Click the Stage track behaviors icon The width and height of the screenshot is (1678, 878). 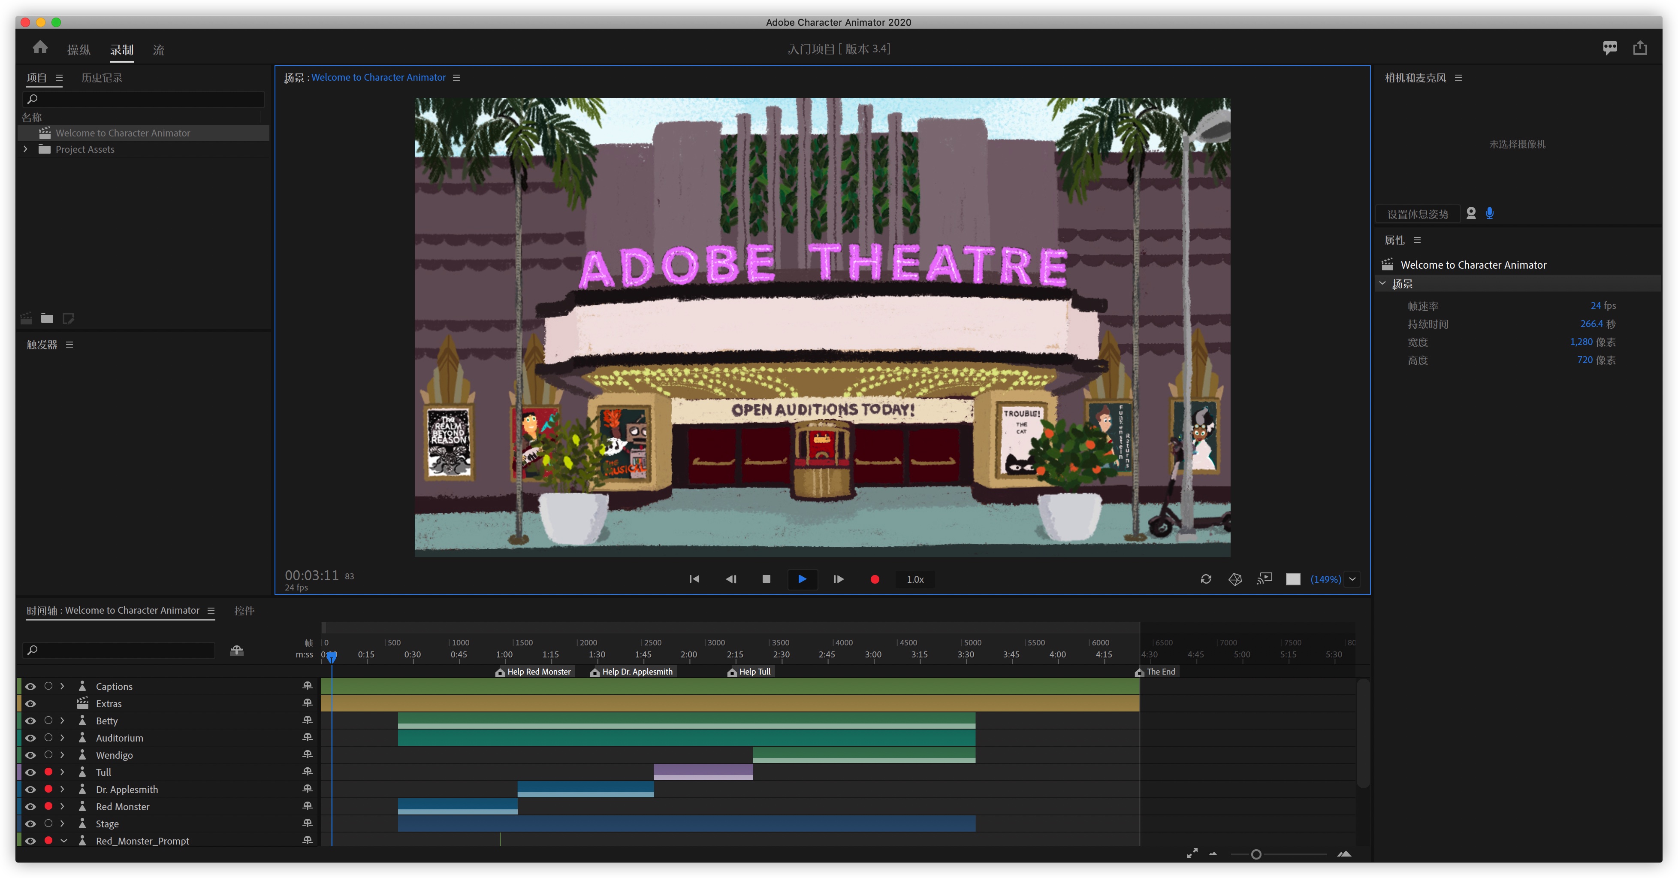coord(308,823)
